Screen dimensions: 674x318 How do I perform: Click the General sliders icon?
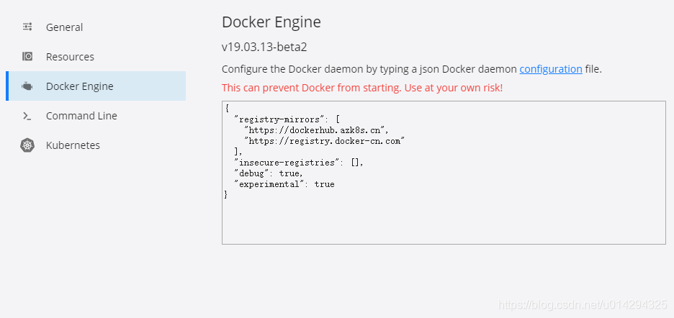(x=27, y=27)
